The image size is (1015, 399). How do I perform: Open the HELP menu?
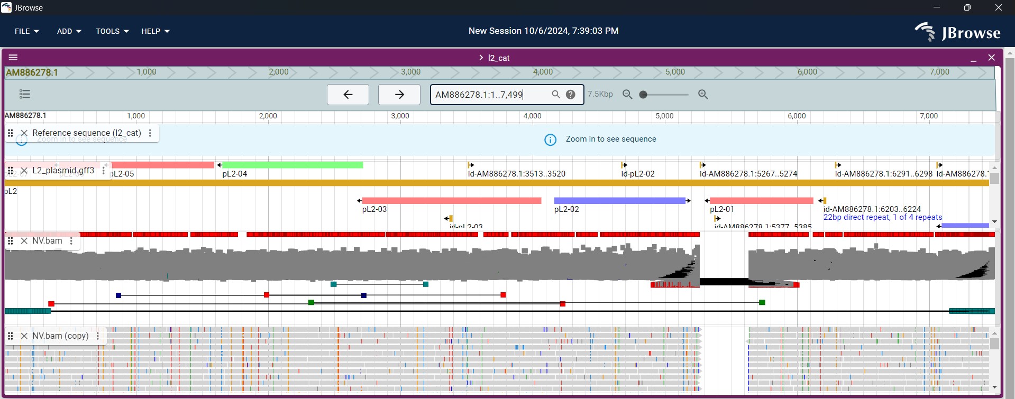tap(155, 31)
